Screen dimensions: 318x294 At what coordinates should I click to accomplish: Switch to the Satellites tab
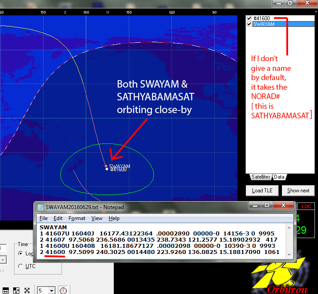click(261, 177)
